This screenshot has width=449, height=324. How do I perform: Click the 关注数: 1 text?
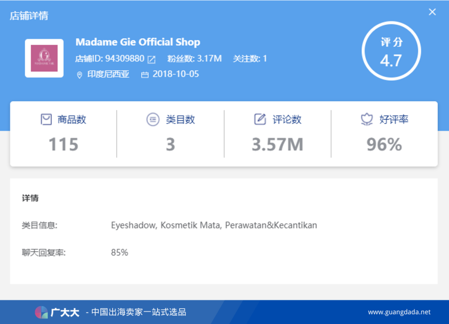pos(250,59)
